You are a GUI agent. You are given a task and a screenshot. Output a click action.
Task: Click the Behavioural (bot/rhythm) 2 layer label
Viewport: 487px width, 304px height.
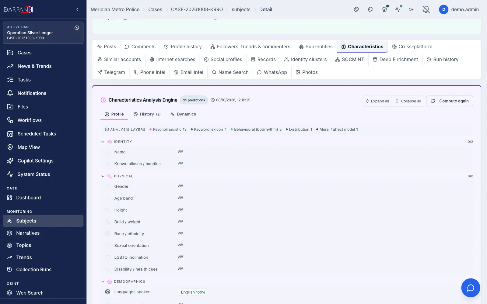(256, 130)
